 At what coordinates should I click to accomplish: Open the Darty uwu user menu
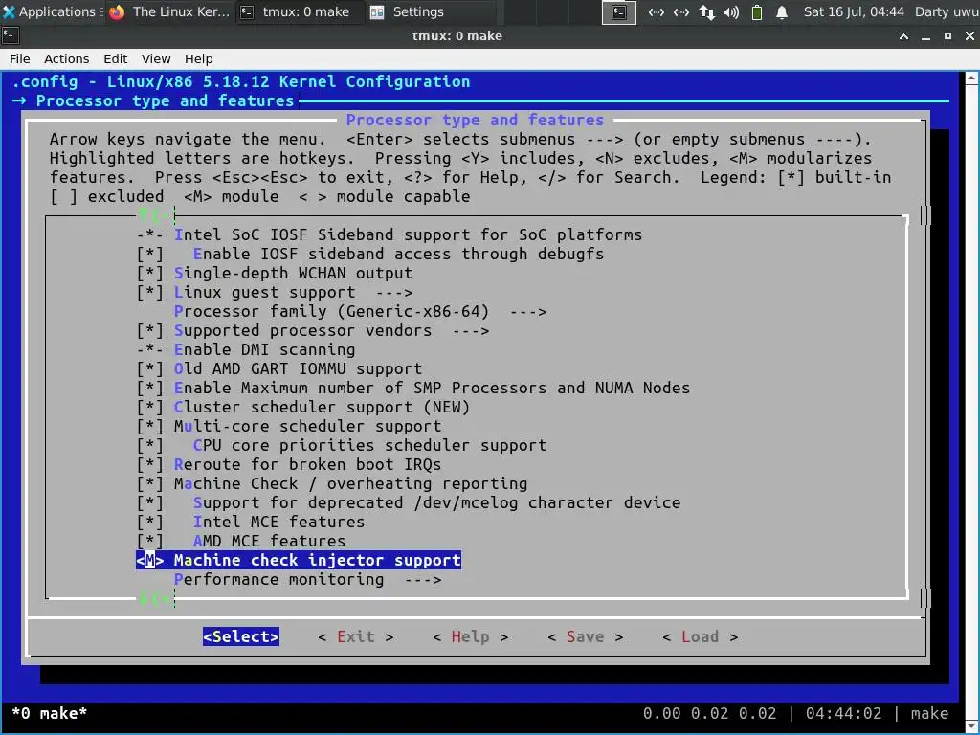pyautogui.click(x=947, y=11)
